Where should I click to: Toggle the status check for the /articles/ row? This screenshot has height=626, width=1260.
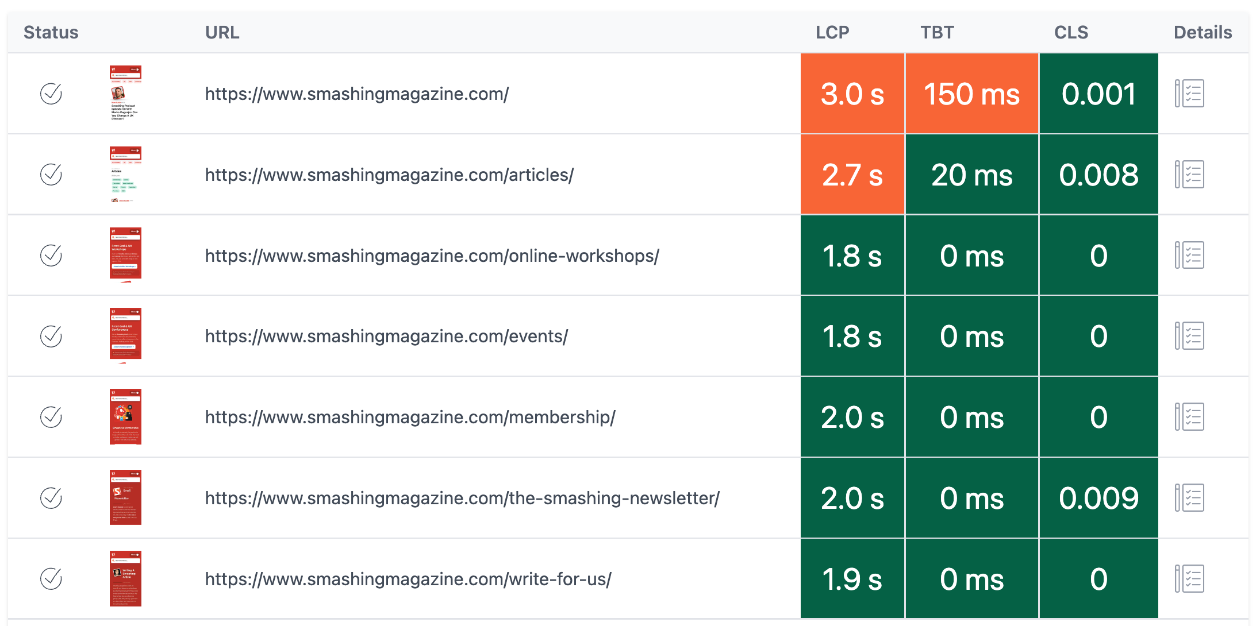click(x=51, y=174)
